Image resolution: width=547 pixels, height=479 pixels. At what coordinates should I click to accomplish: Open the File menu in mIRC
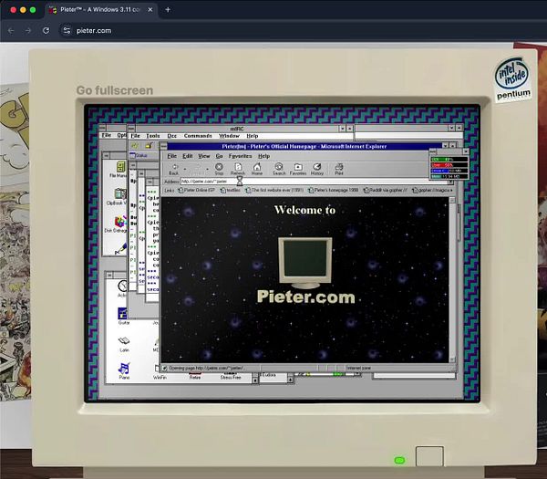[135, 136]
